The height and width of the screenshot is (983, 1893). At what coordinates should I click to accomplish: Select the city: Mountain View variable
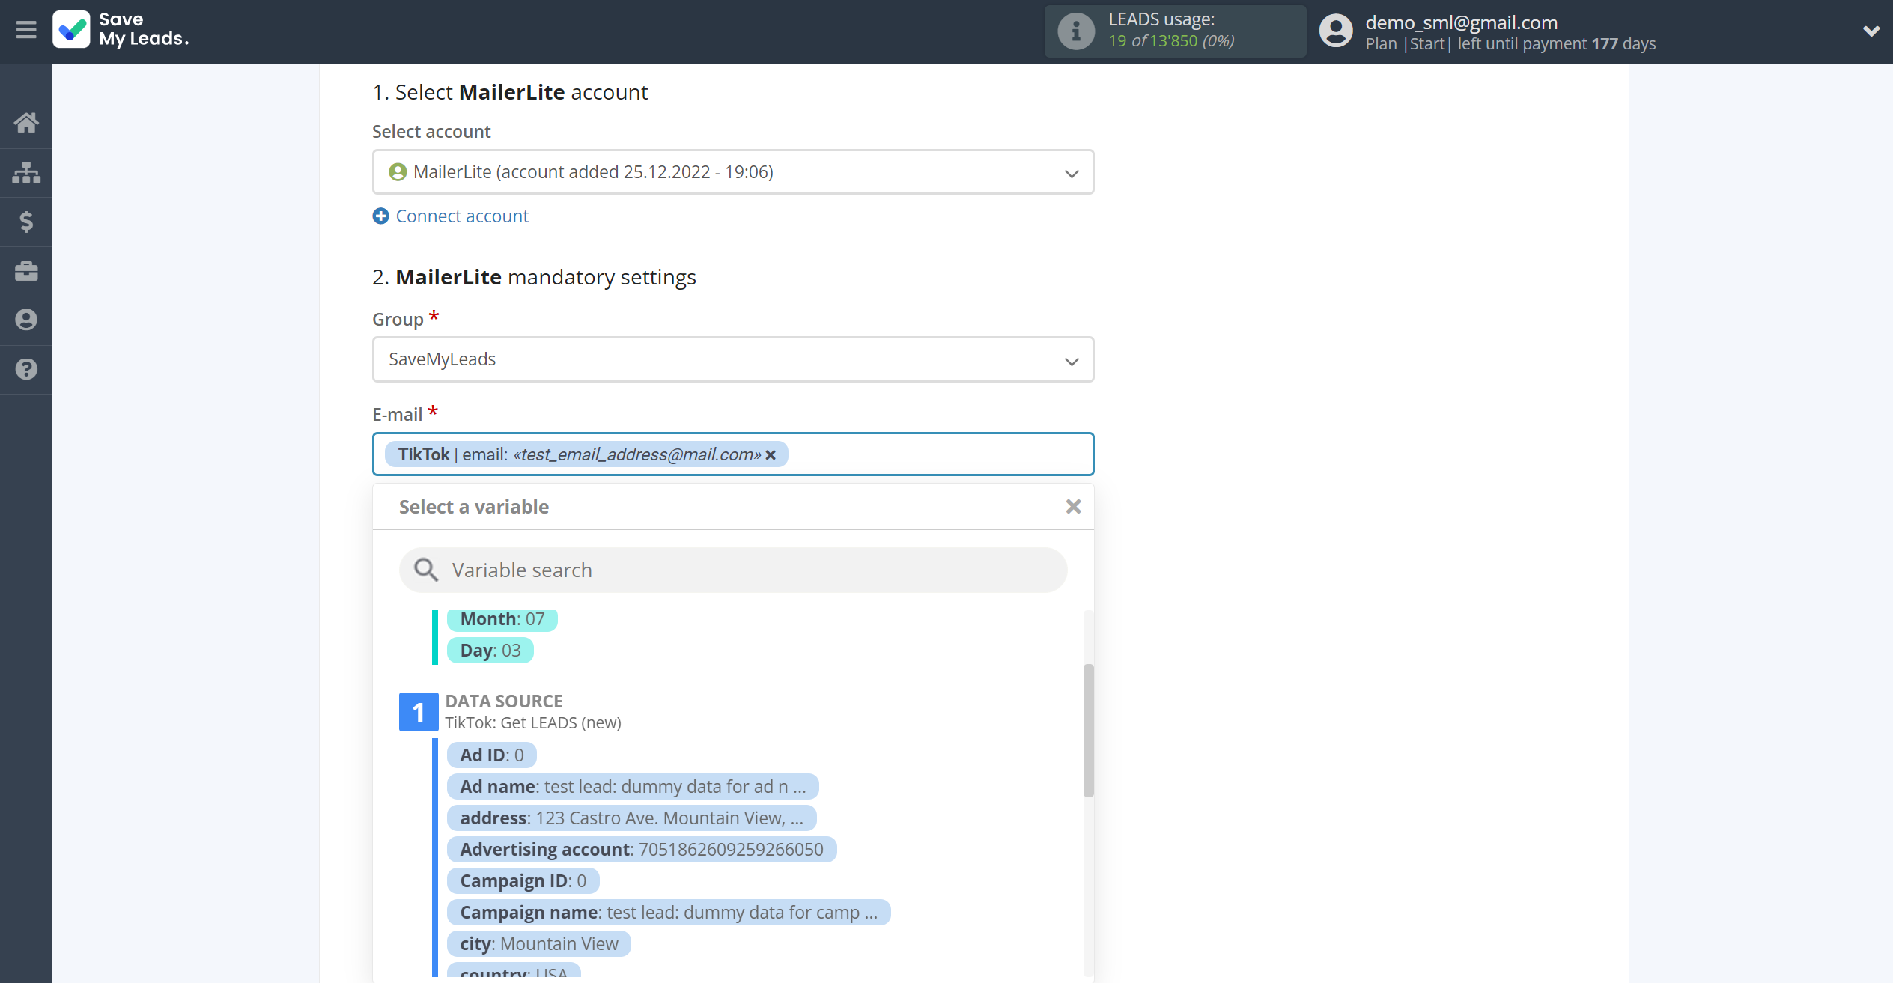coord(539,944)
